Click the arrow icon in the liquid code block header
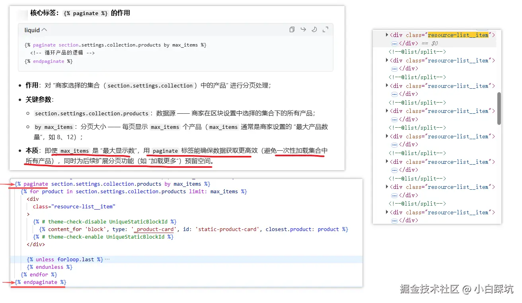This screenshot has width=522, height=303. pyautogui.click(x=303, y=29)
